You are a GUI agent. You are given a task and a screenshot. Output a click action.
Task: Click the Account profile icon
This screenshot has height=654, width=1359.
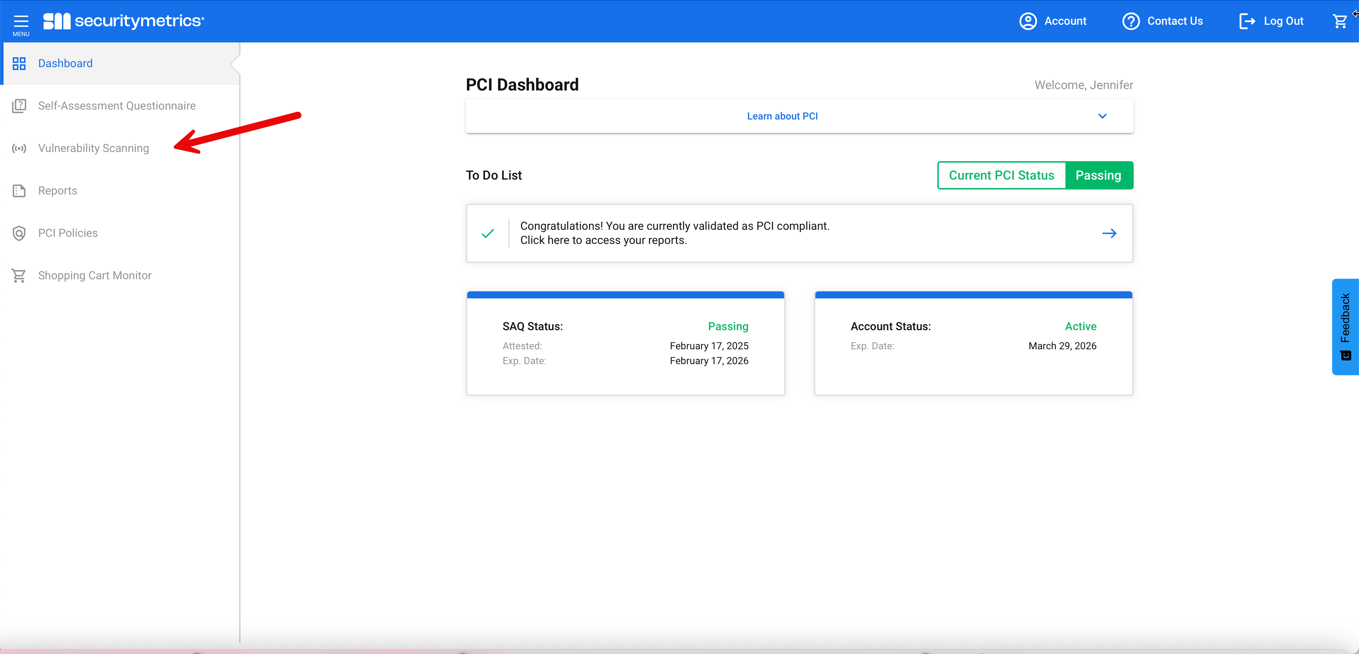pyautogui.click(x=1028, y=21)
